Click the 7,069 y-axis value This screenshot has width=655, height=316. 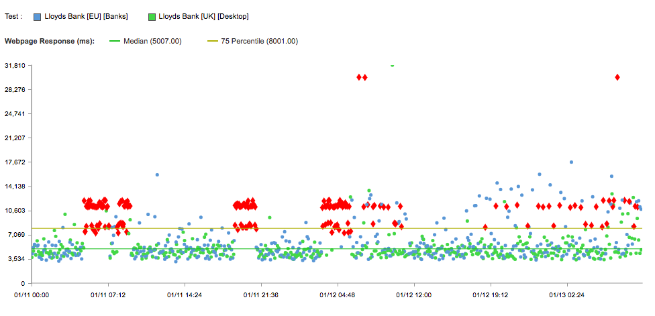(18, 235)
